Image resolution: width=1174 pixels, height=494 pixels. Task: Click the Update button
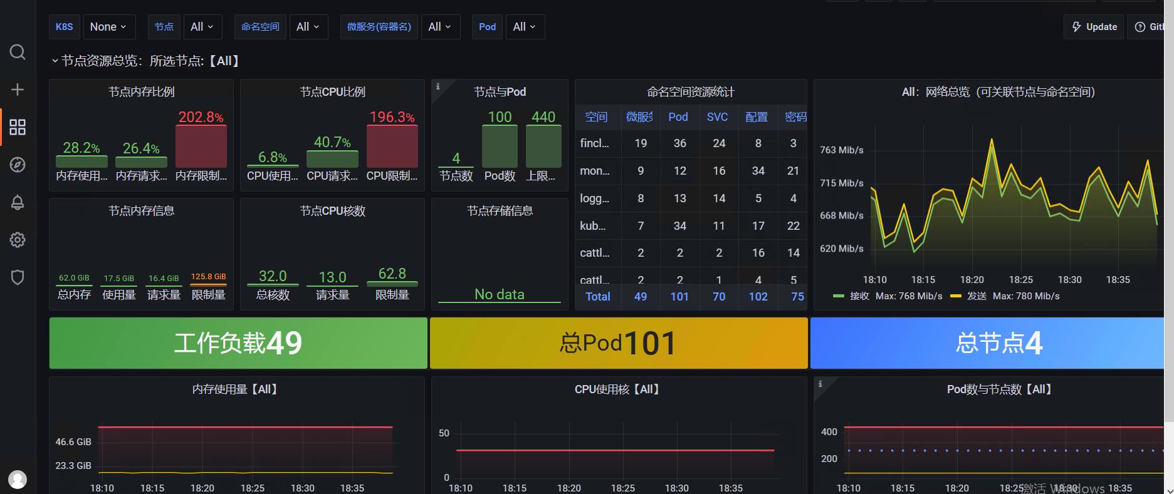click(1094, 27)
